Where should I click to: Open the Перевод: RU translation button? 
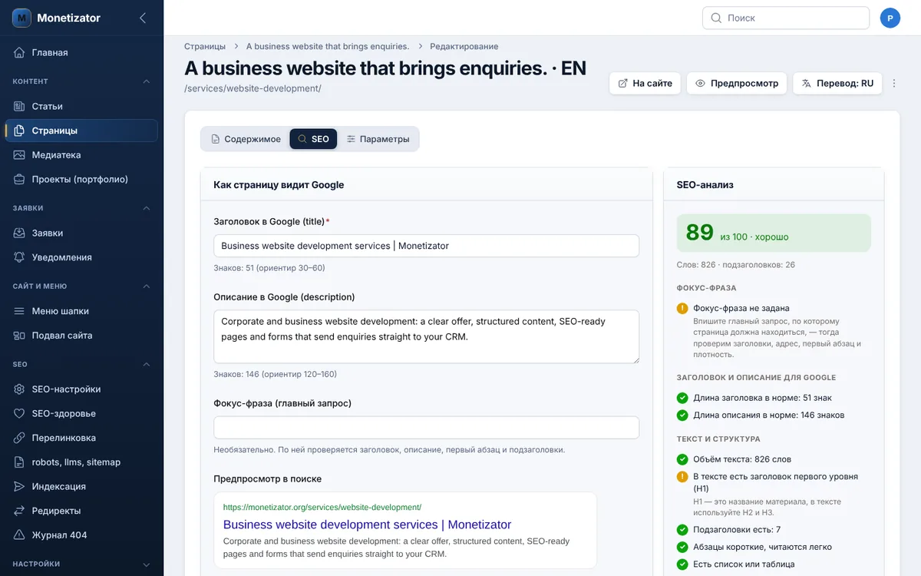[x=837, y=83]
